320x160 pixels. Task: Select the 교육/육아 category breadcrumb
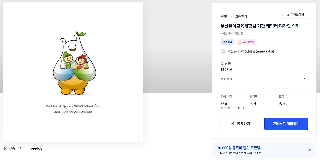(241, 17)
